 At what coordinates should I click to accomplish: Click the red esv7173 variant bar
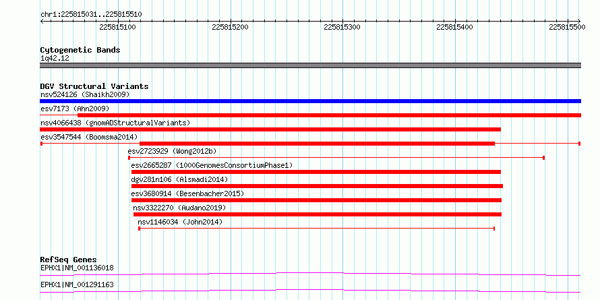310,115
